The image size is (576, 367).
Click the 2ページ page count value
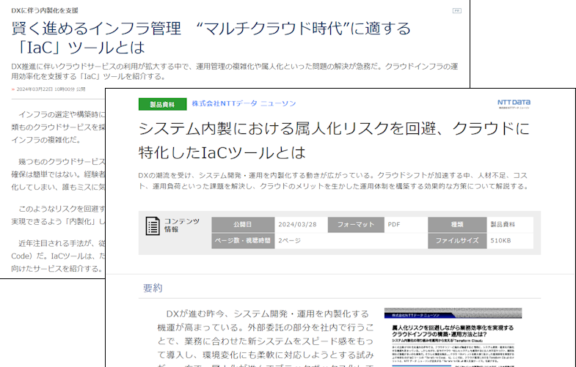coord(289,240)
